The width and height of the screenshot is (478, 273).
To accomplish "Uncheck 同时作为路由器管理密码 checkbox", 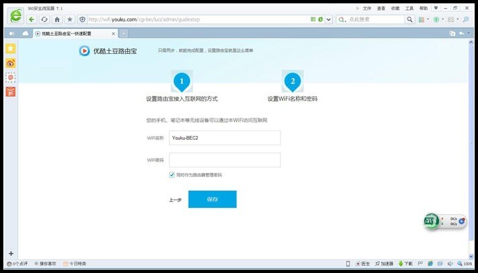I will pyautogui.click(x=173, y=174).
